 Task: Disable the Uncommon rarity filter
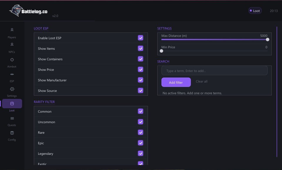point(141,122)
